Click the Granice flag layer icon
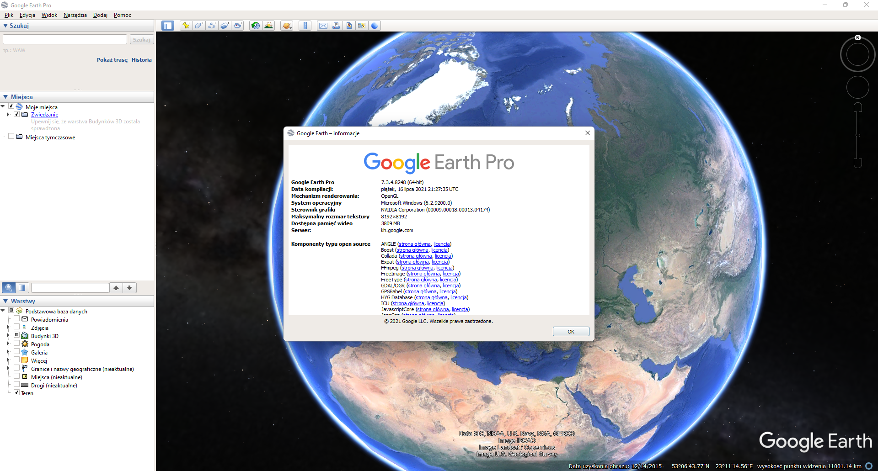878x471 pixels. (x=25, y=369)
